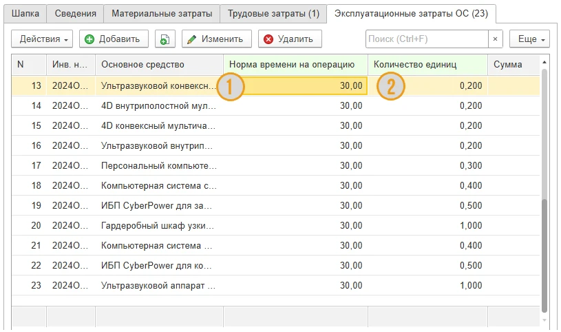Click 30,00 time norm in row 23
Image resolution: width=561 pixels, height=332 pixels.
point(295,285)
